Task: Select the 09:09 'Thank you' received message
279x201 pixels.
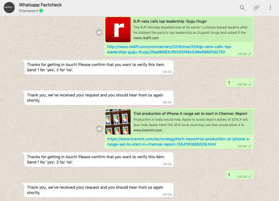Action: 95,190
